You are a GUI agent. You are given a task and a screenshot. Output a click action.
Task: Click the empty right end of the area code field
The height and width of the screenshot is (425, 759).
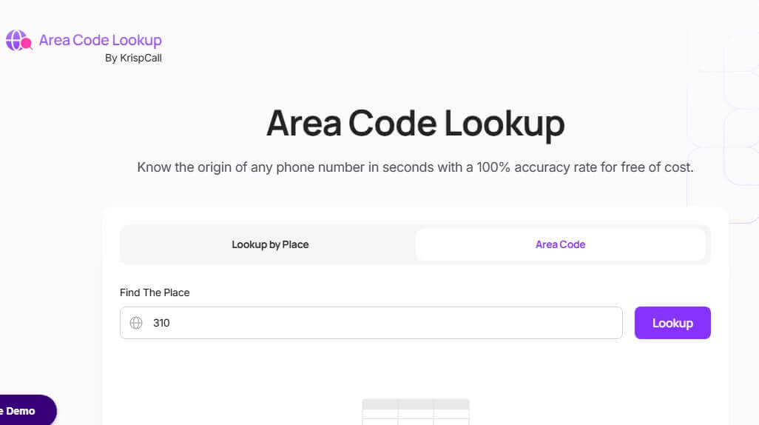click(577, 323)
